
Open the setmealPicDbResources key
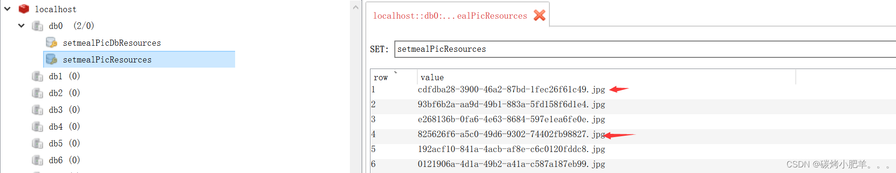pos(112,43)
